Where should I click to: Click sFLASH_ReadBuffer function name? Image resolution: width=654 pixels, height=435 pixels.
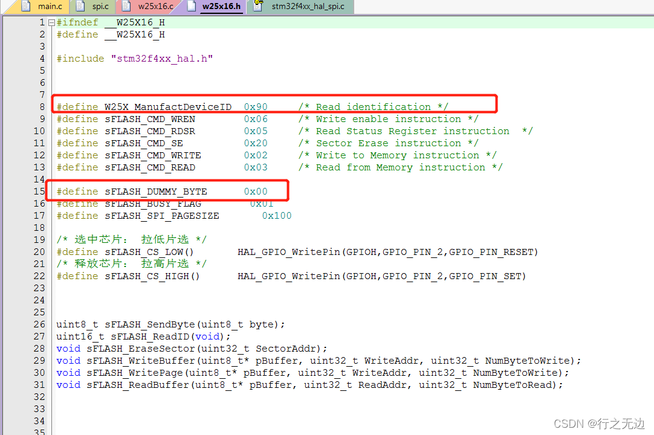(138, 385)
